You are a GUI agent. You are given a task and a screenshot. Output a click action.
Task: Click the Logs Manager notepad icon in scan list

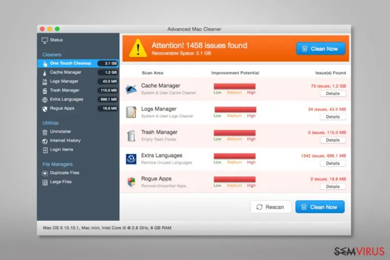[131, 112]
